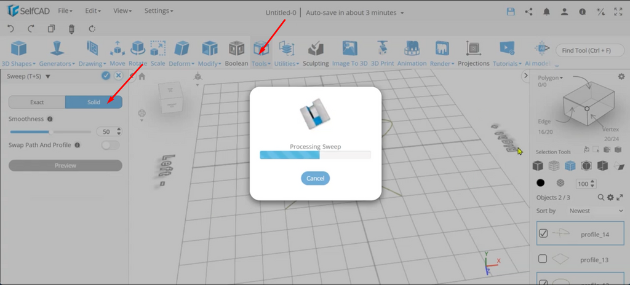Image resolution: width=630 pixels, height=285 pixels.
Task: Click the Save floppy disk icon
Action: (x=511, y=12)
